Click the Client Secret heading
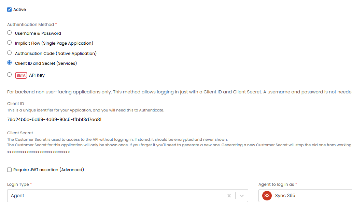 pos(20,133)
